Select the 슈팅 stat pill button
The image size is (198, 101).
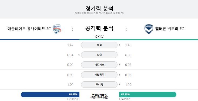pos(99,55)
